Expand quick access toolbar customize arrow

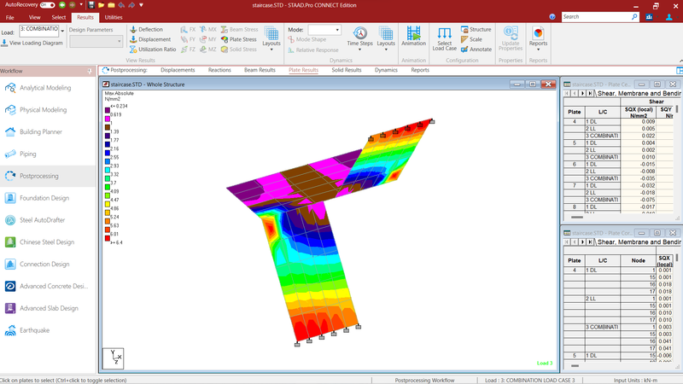(141, 5)
